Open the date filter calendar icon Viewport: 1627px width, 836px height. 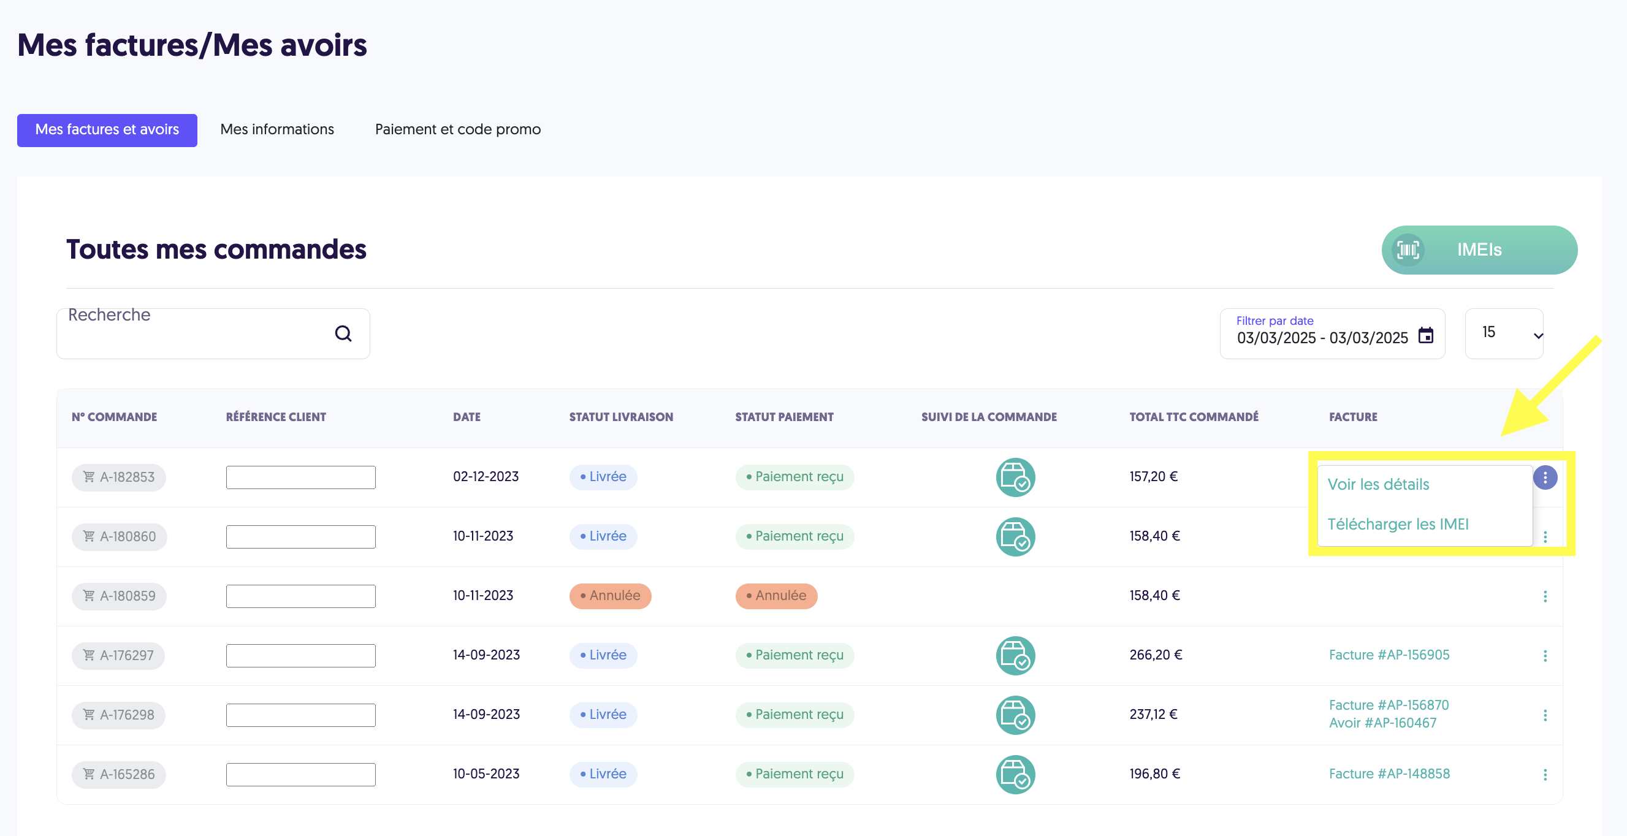(x=1425, y=335)
